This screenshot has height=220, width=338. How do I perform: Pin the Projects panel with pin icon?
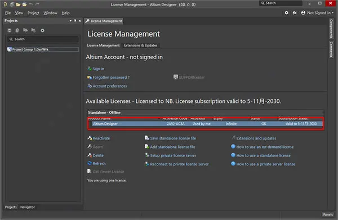coord(75,21)
